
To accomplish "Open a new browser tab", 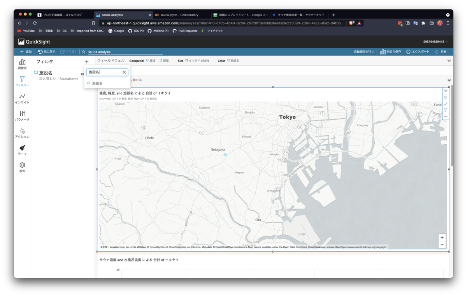I will 334,15.
